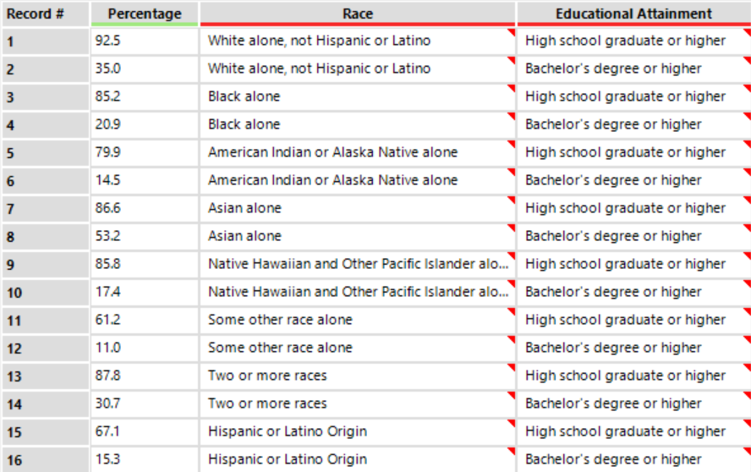
Task: Click the percentage cell showing 92.5
Action: (x=144, y=41)
